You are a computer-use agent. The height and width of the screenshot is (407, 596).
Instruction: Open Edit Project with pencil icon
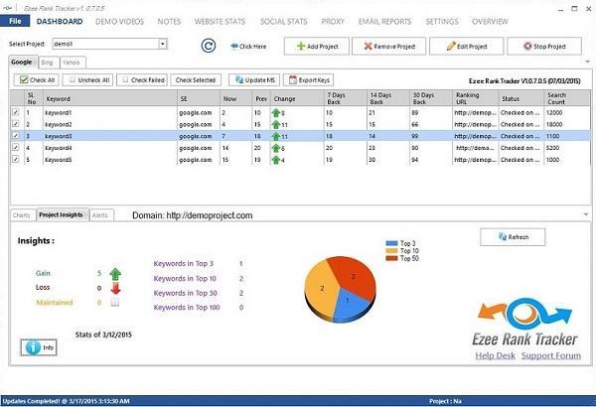tap(467, 47)
